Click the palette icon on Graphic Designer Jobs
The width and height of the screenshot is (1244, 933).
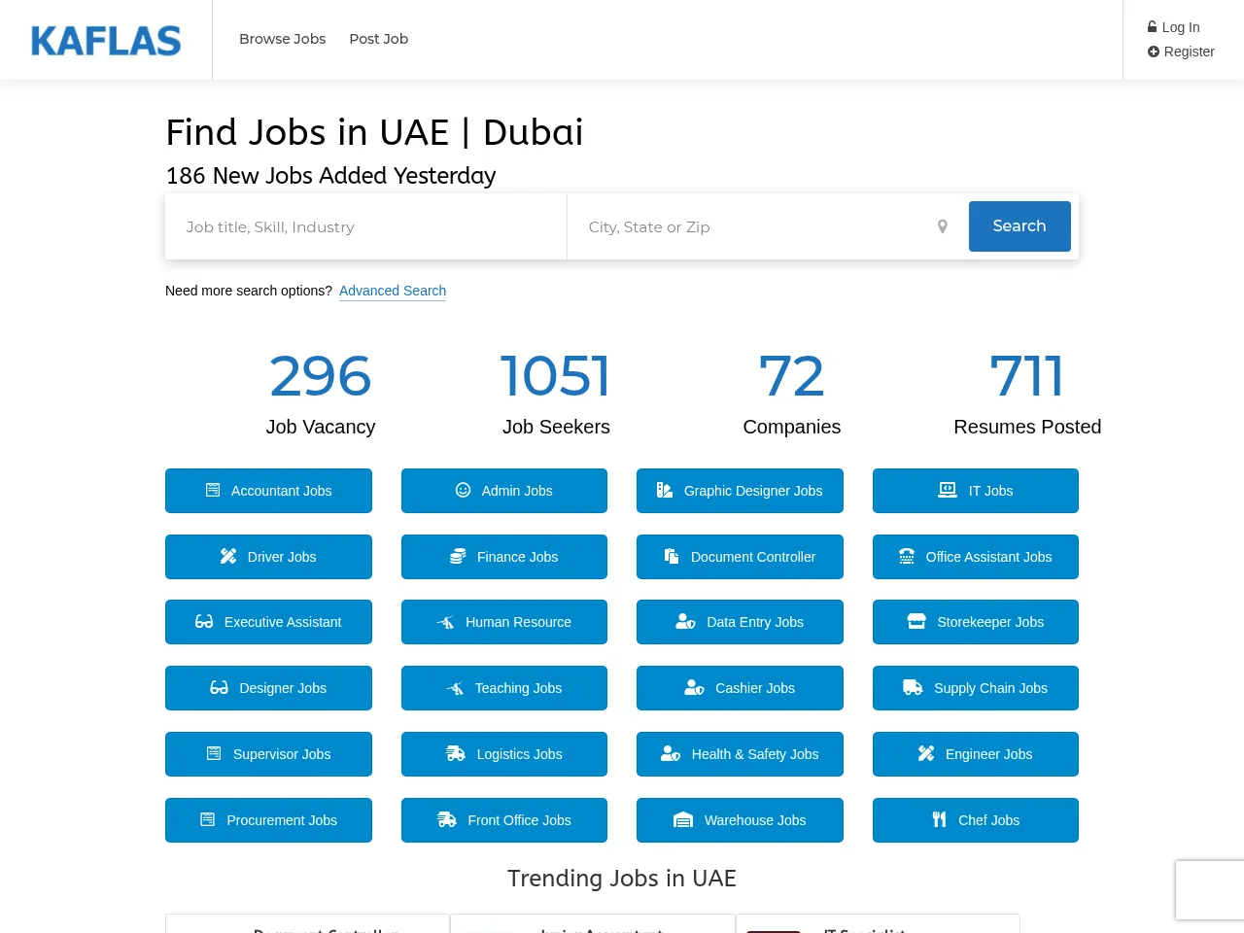665,490
